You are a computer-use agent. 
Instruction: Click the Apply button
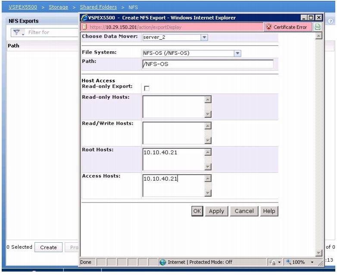(216, 211)
